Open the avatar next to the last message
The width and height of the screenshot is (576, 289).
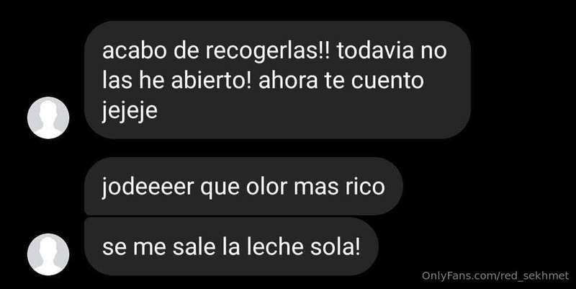click(x=48, y=254)
